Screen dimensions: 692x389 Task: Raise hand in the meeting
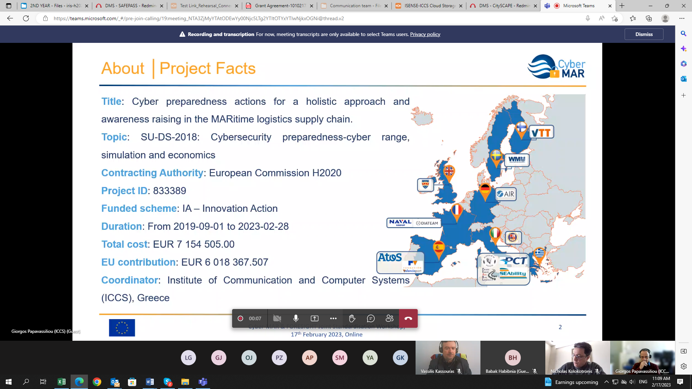(x=352, y=318)
